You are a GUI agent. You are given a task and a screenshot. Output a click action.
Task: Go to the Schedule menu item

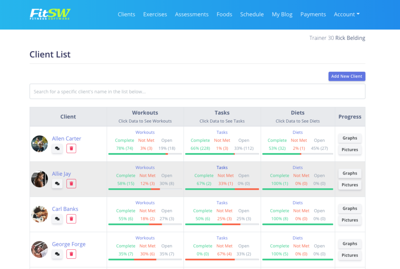(252, 14)
